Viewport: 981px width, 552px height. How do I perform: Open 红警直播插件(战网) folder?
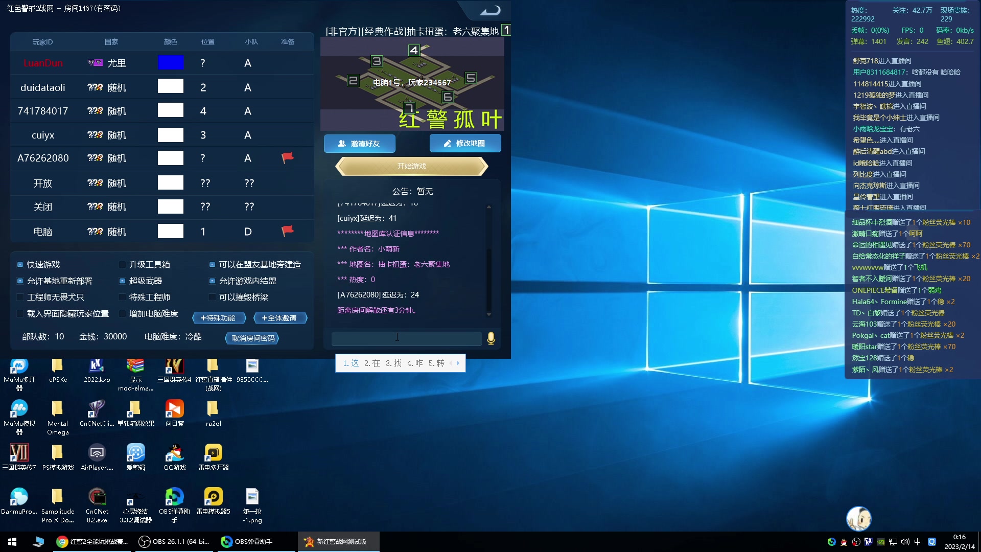(x=213, y=375)
